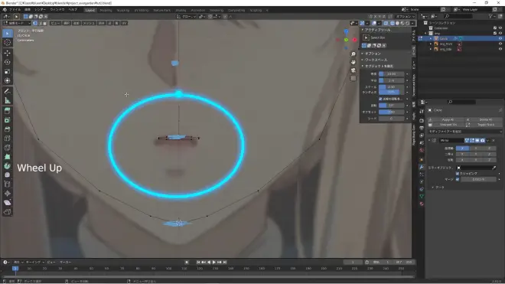Hide img_front object in outliner
The height and width of the screenshot is (284, 505).
coord(500,44)
